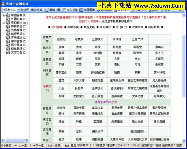The height and width of the screenshot is (149, 187).
Task: Click the 加入书架 toolbar icon
Action: (x=64, y=10)
